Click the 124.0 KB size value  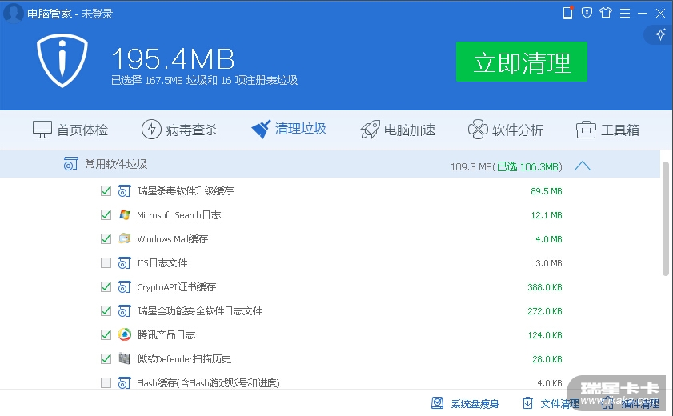(x=545, y=335)
